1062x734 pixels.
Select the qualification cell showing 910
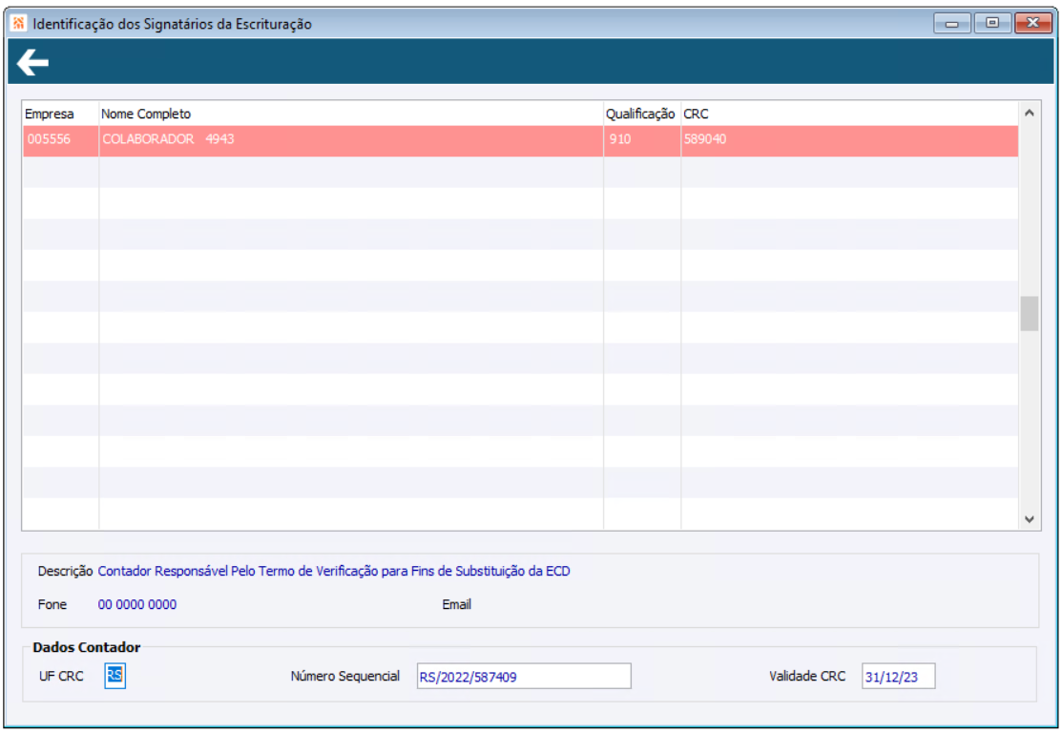pos(642,140)
